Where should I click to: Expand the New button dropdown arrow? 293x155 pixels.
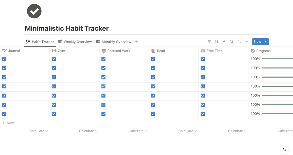tap(266, 42)
